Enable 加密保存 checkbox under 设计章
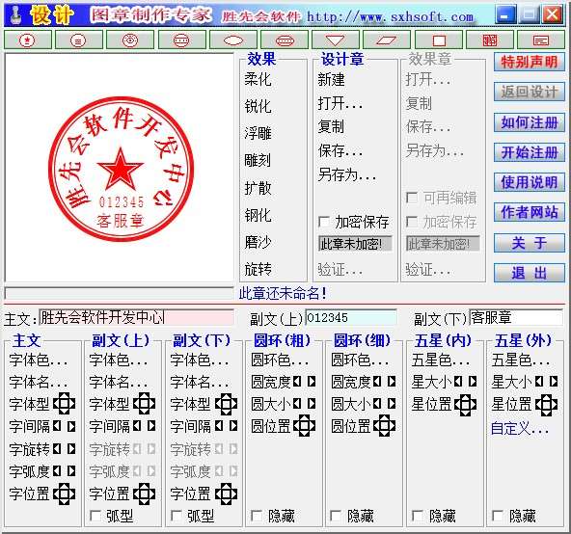Image resolution: width=571 pixels, height=534 pixels. (x=323, y=222)
